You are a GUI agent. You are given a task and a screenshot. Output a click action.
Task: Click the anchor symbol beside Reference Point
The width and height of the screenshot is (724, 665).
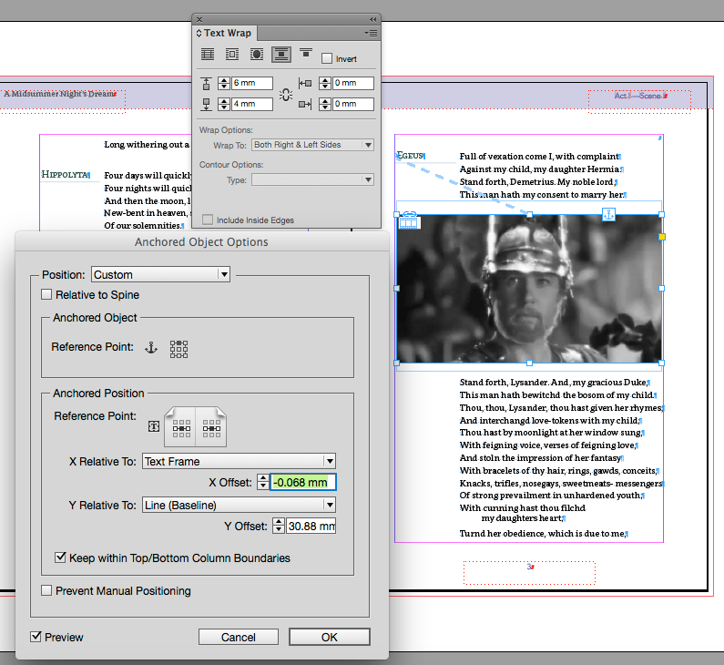tap(151, 348)
